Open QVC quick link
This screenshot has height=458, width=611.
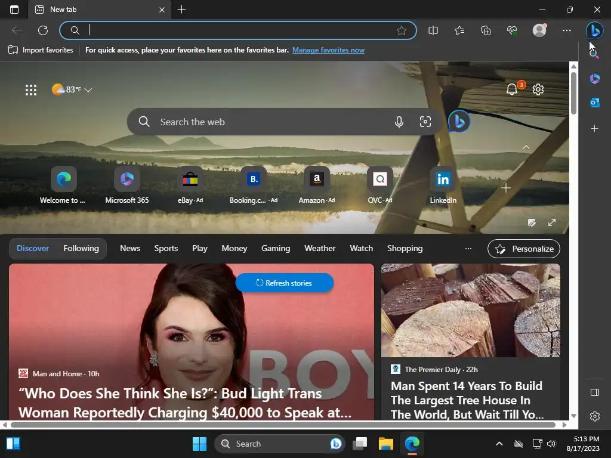coord(380,185)
